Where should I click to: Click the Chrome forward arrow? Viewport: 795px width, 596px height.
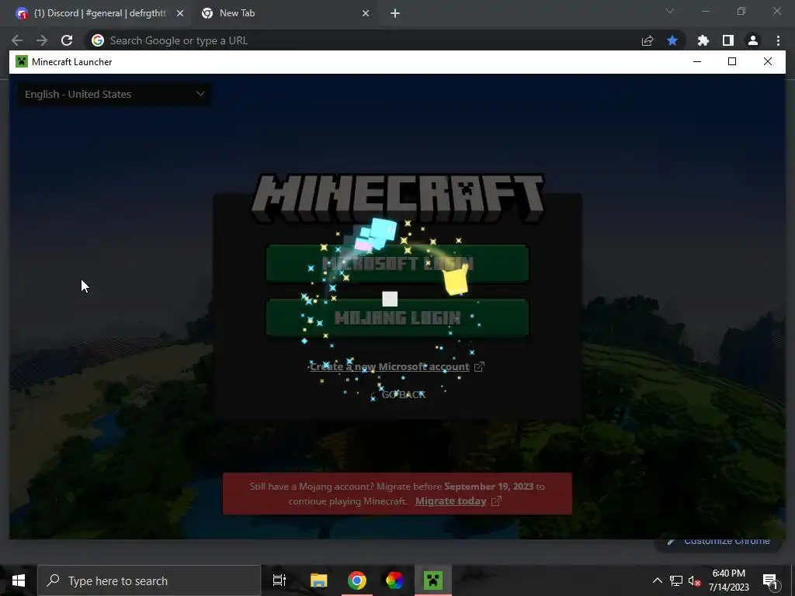tap(42, 40)
